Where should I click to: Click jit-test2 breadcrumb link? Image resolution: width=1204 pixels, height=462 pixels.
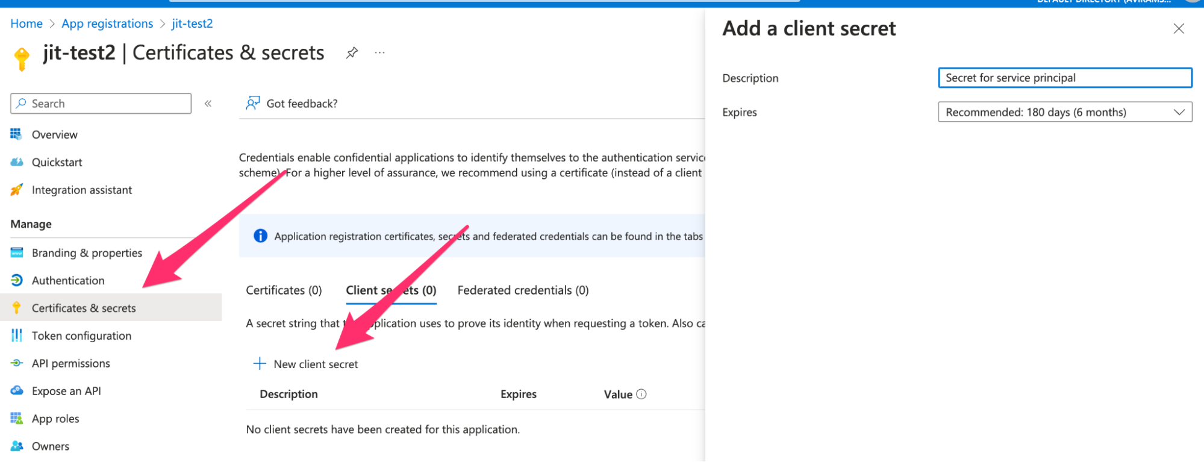(192, 23)
